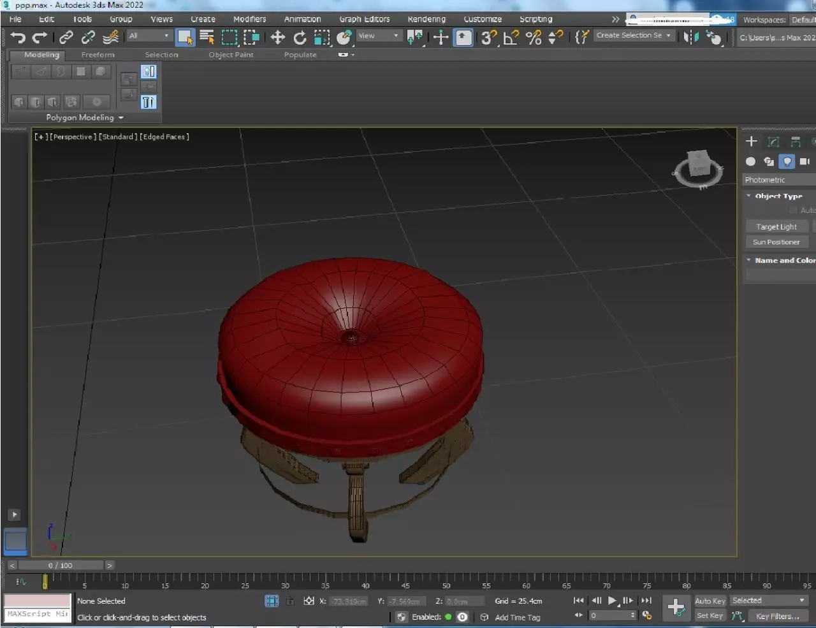
Task: Click the Mirror tool icon
Action: [690, 38]
